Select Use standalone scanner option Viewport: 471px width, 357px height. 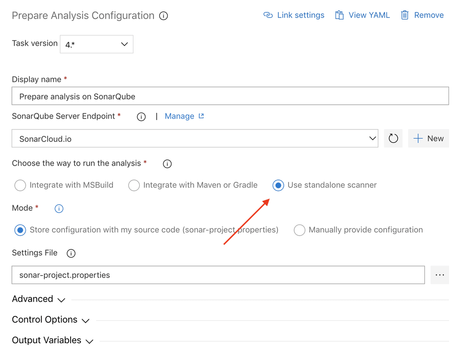(x=278, y=185)
